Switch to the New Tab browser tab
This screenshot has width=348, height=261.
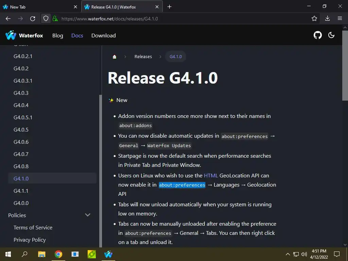[x=40, y=7]
